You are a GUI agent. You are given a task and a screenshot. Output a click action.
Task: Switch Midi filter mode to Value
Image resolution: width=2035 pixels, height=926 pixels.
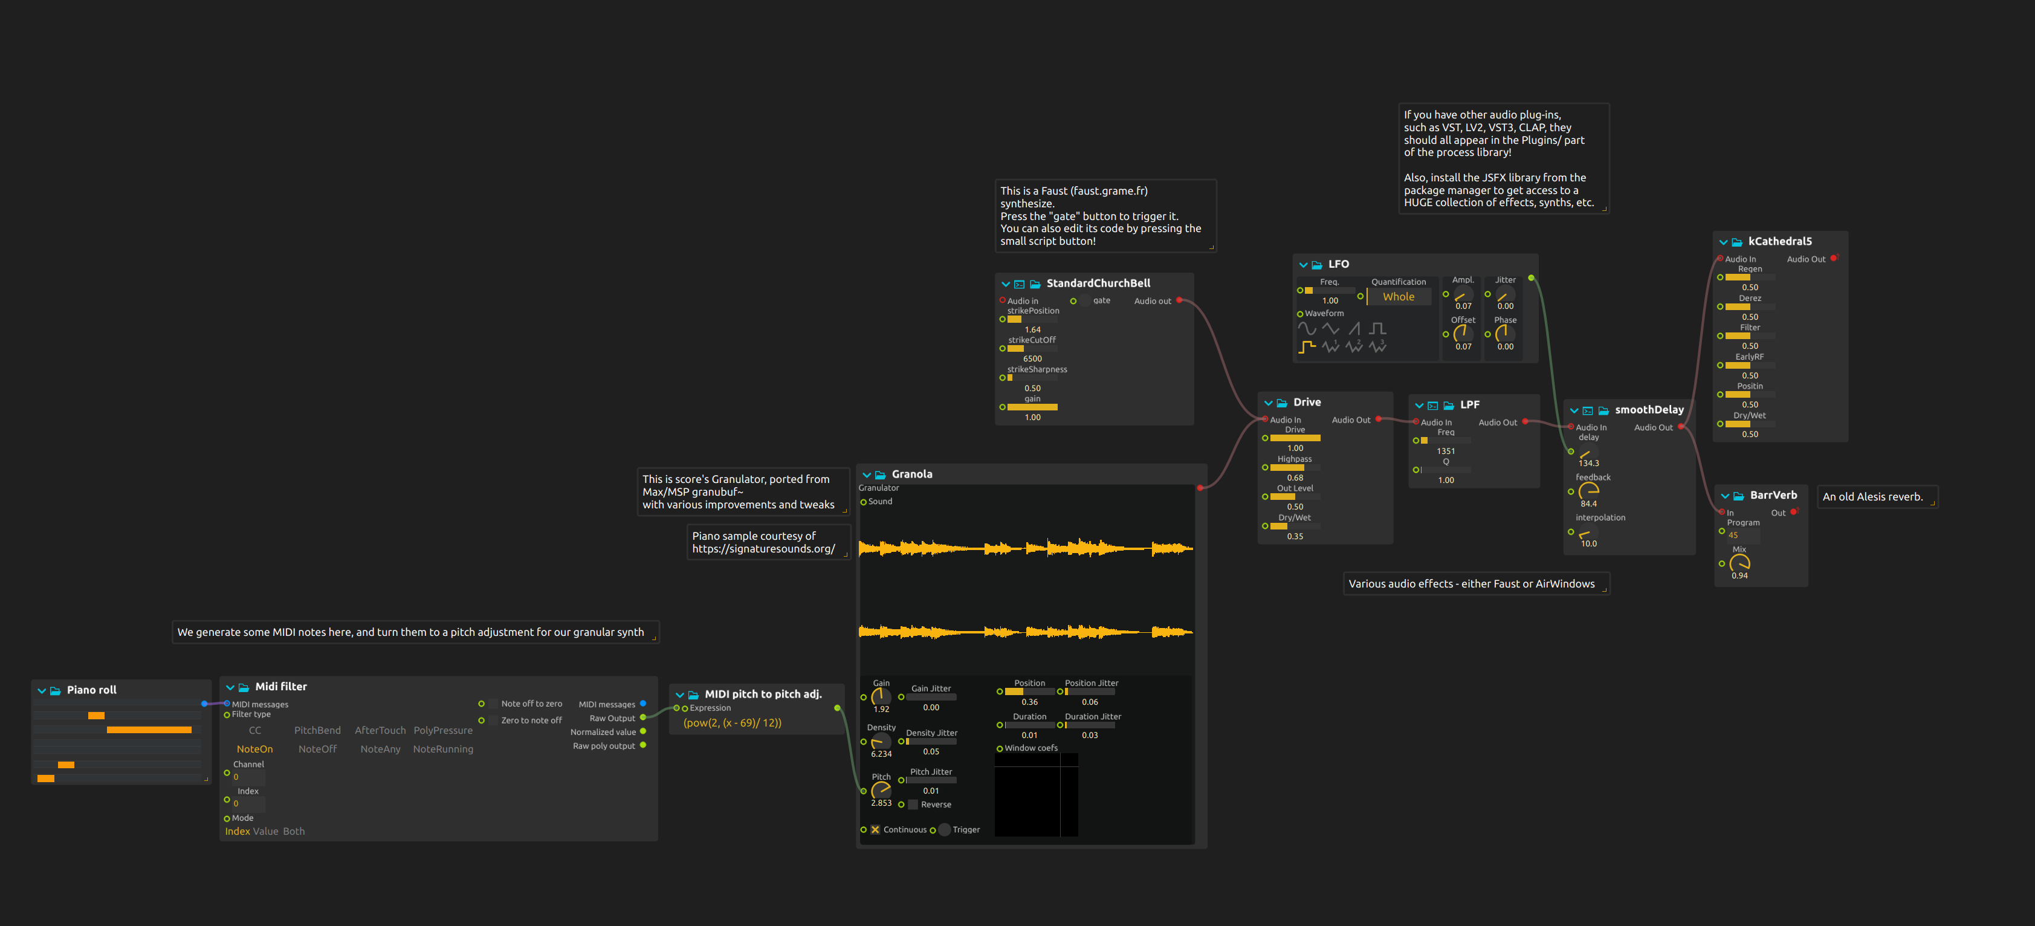[265, 831]
